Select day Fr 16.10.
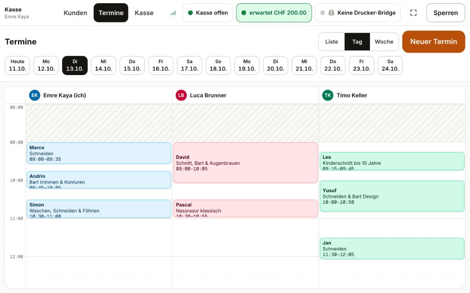The height and width of the screenshot is (293, 470). (161, 65)
